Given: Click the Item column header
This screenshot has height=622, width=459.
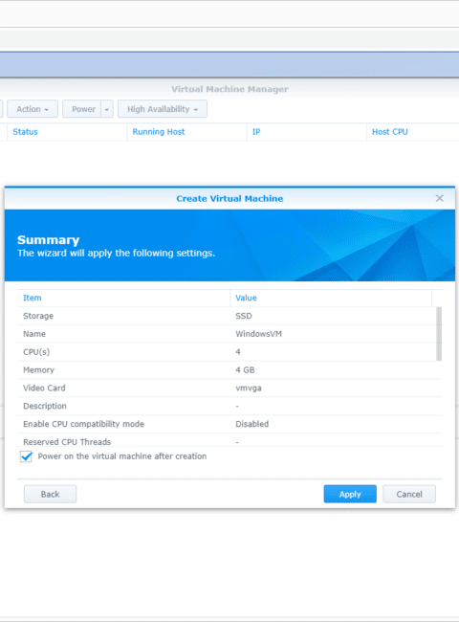Looking at the screenshot, I should tap(123, 298).
